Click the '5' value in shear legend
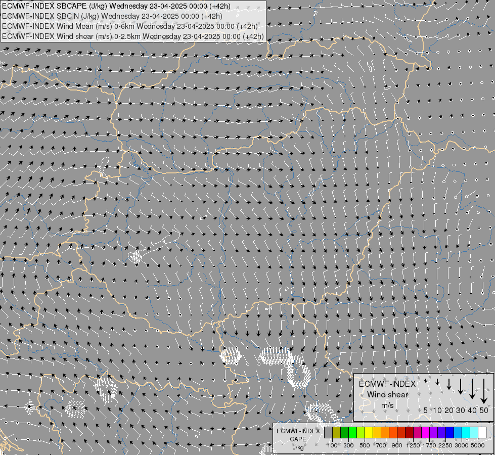This screenshot has width=495, height=455. click(x=425, y=410)
